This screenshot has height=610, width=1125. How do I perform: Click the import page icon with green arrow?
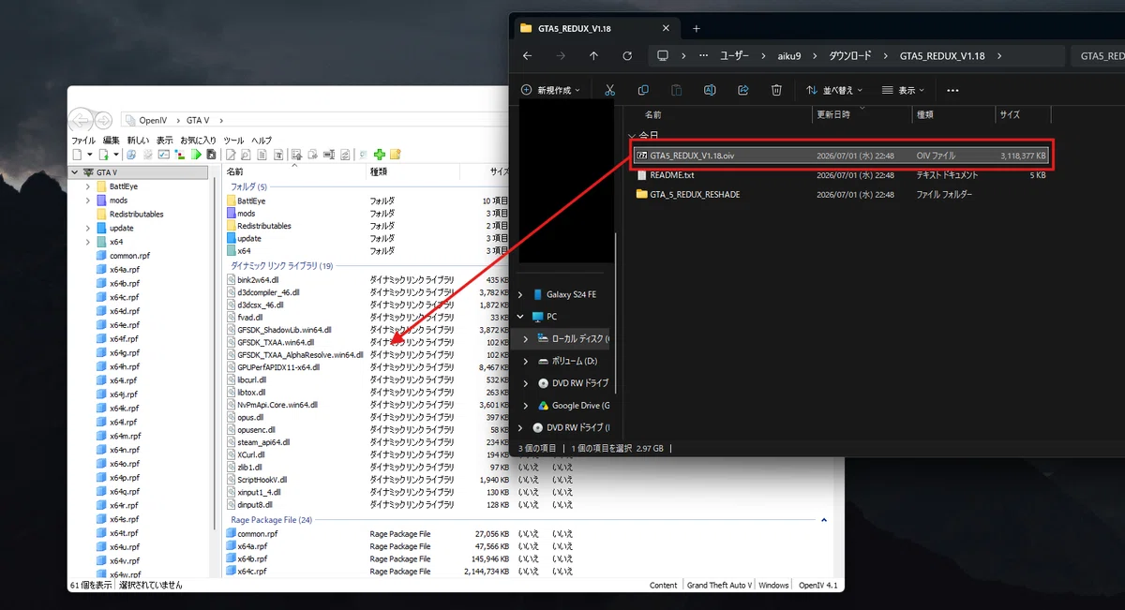click(104, 155)
